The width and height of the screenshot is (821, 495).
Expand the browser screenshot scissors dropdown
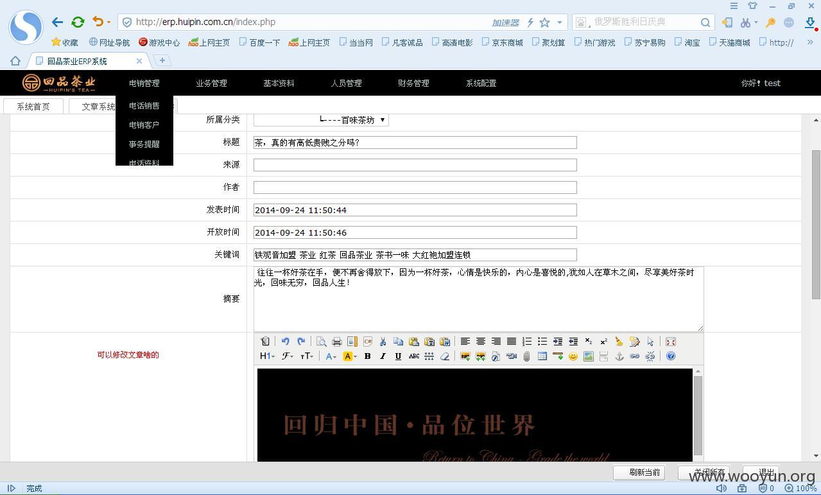(x=756, y=22)
